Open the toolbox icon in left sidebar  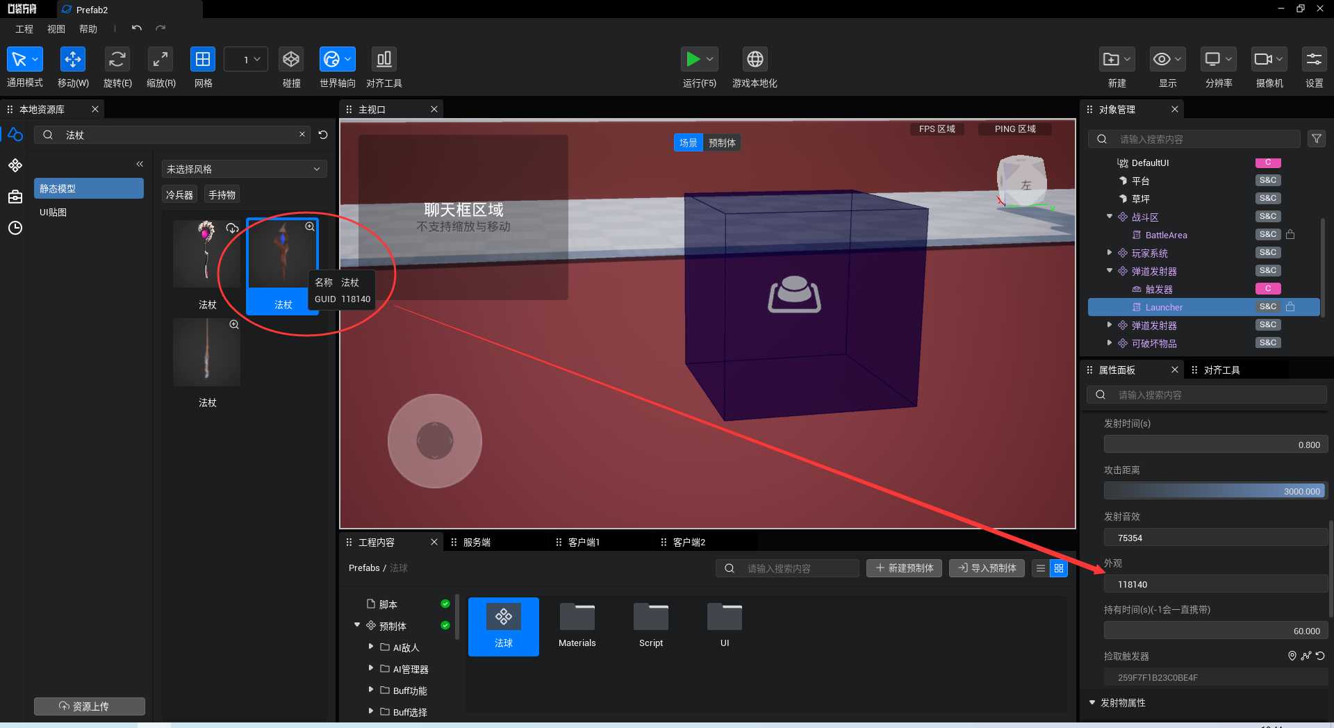click(15, 197)
